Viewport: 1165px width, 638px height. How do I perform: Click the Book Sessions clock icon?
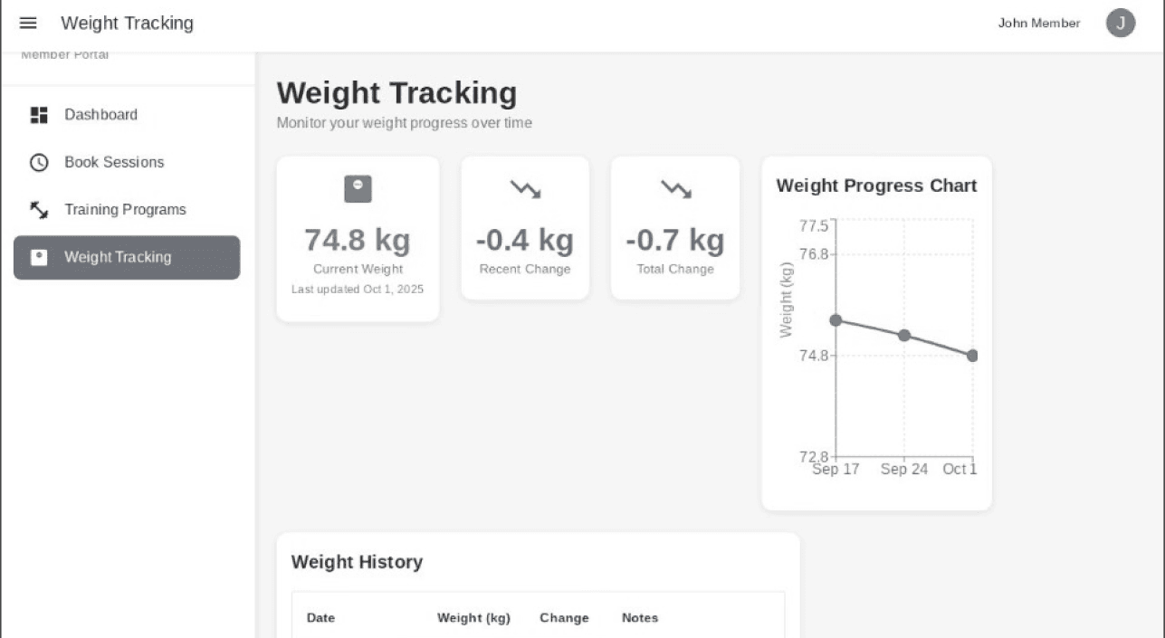[39, 163]
